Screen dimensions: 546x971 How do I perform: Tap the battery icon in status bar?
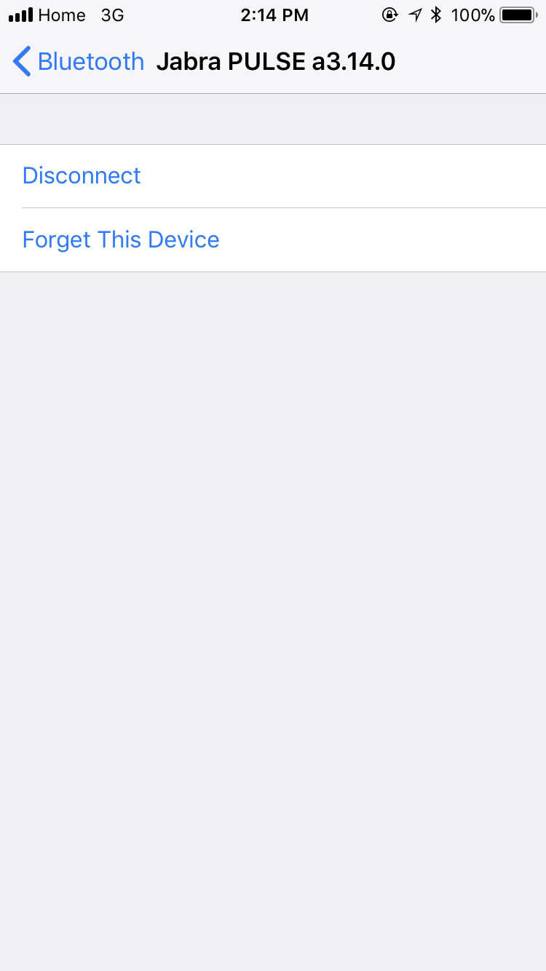tap(518, 15)
